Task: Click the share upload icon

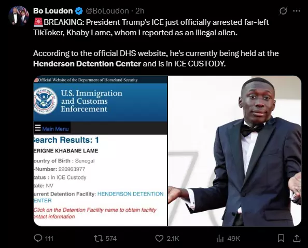Action: click(x=297, y=238)
